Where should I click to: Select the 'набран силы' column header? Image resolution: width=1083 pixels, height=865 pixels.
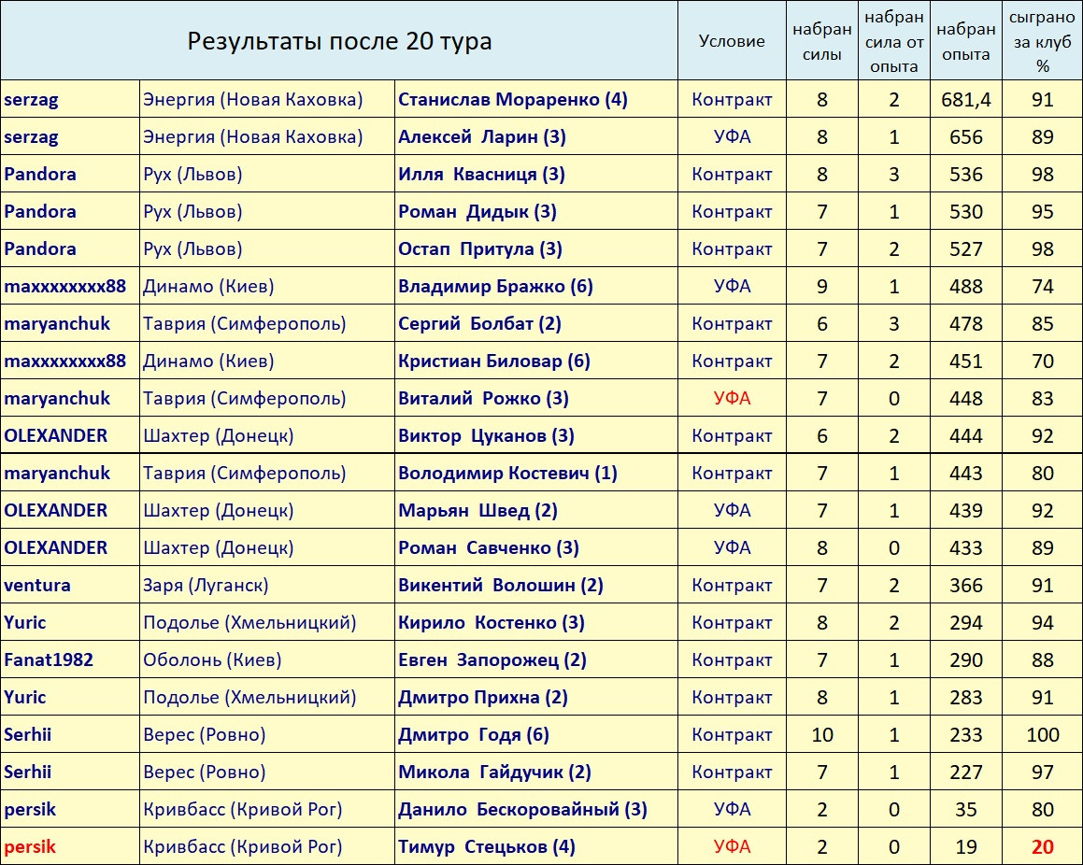(822, 41)
